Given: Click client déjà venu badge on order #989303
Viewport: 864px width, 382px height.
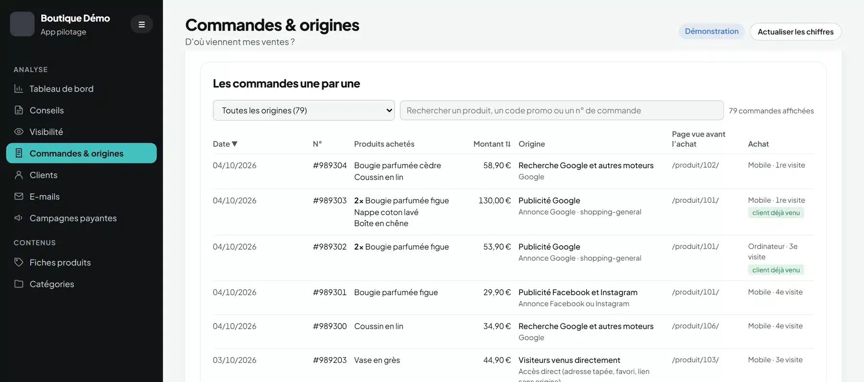Looking at the screenshot, I should 776,213.
